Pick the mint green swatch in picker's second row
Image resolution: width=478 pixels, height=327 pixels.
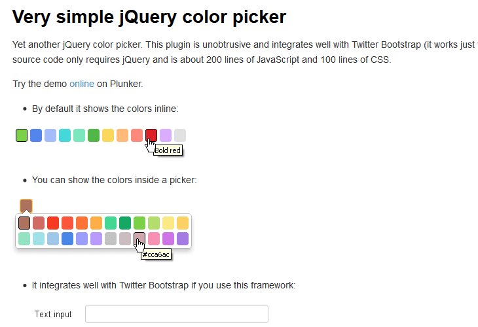tap(24, 239)
